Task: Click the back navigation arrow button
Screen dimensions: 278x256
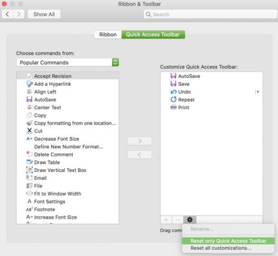Action: click(x=7, y=14)
